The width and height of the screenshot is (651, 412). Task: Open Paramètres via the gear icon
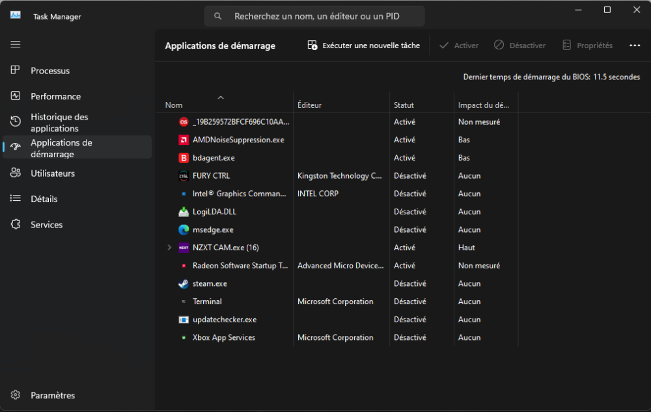pyautogui.click(x=16, y=395)
